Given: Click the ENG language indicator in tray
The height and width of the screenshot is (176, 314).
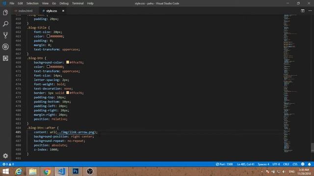Looking at the screenshot, I should 292,172.
